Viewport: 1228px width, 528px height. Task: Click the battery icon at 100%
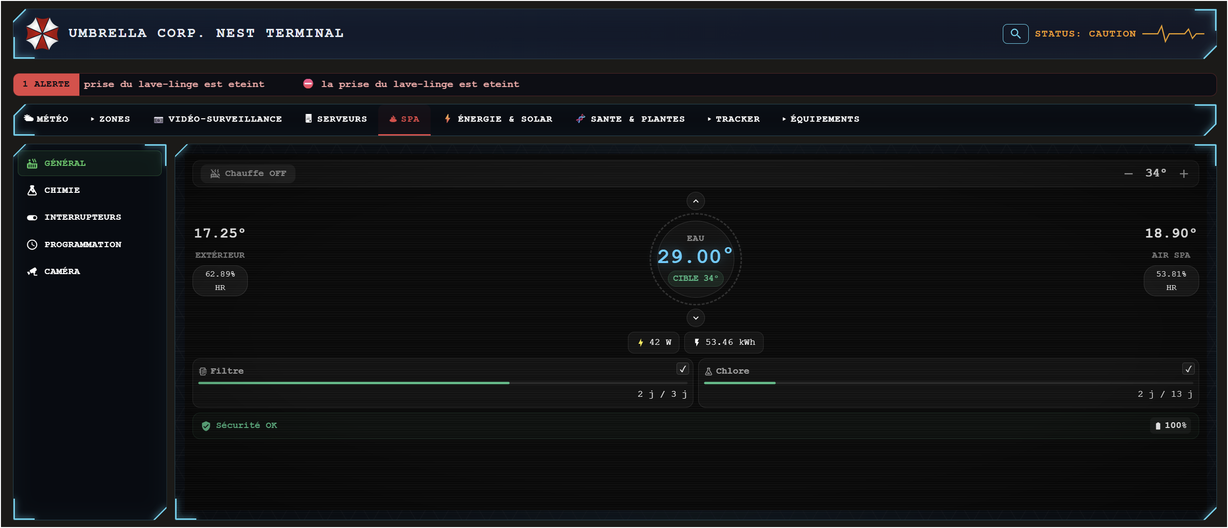click(1158, 426)
